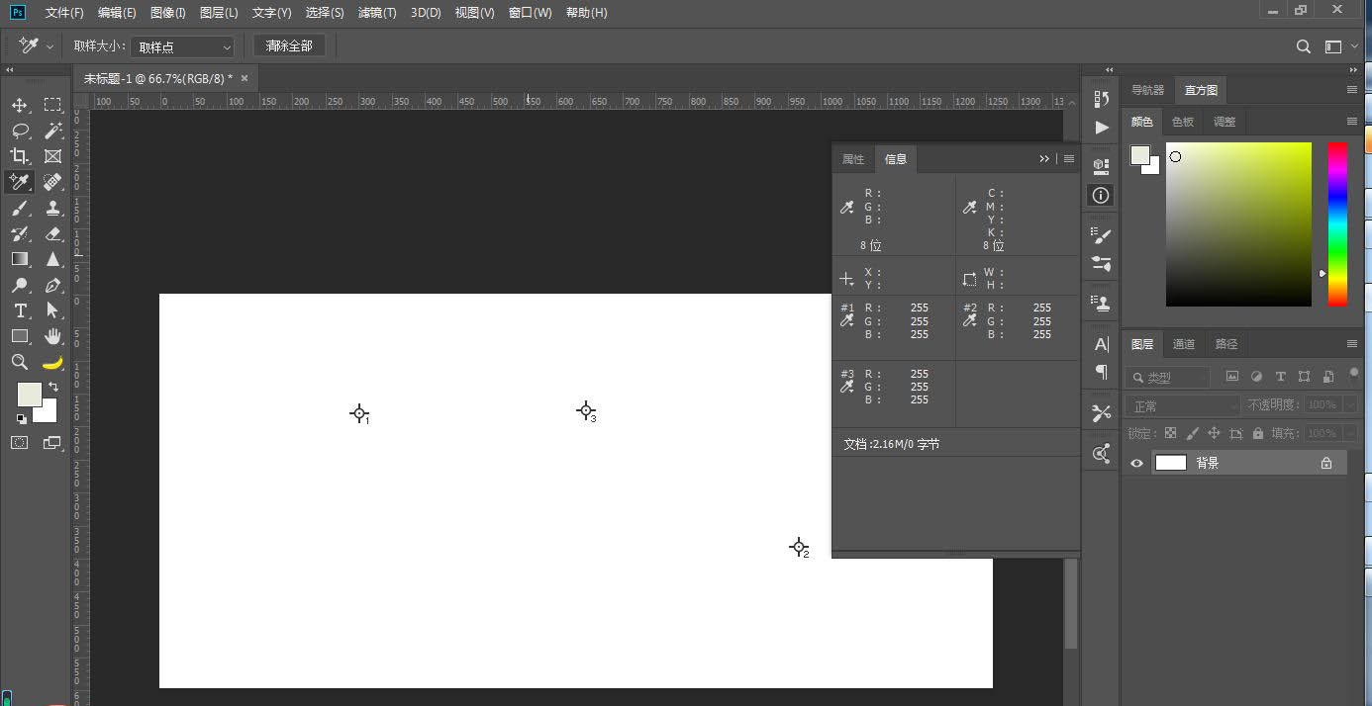
Task: Select the History Brush tool
Action: (x=20, y=233)
